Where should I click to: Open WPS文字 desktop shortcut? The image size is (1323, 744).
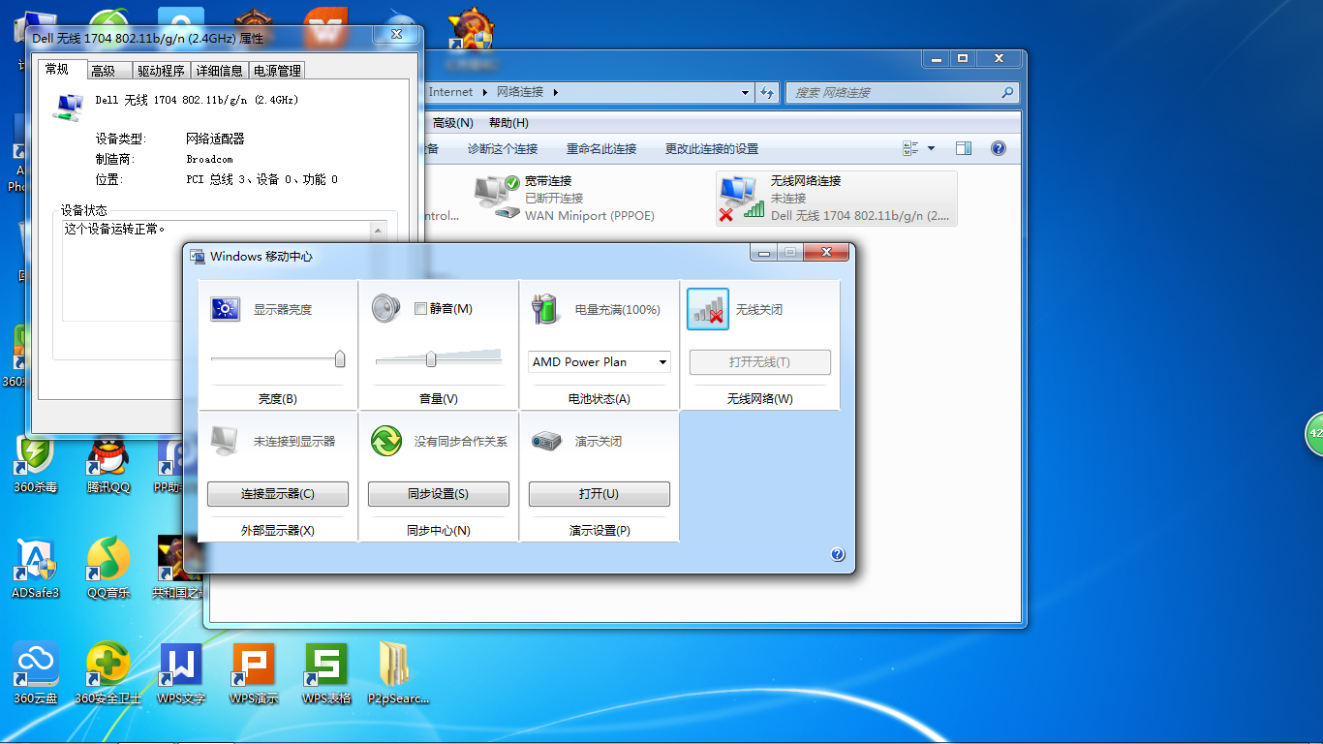pyautogui.click(x=181, y=673)
